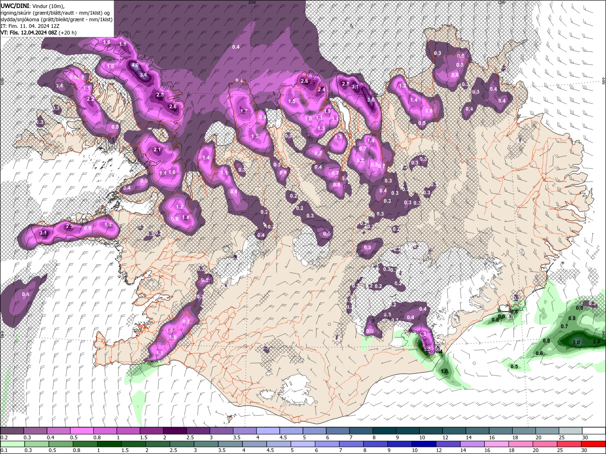Pick the darkest green 1 swatch, lower row

109,444
